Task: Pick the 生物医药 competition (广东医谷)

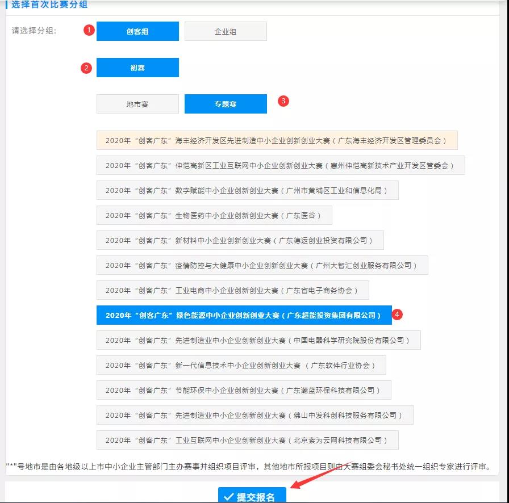Action: tap(214, 216)
